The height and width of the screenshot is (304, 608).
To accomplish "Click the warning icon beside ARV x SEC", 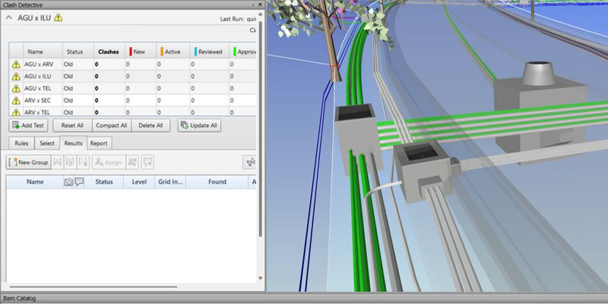I will (15, 100).
